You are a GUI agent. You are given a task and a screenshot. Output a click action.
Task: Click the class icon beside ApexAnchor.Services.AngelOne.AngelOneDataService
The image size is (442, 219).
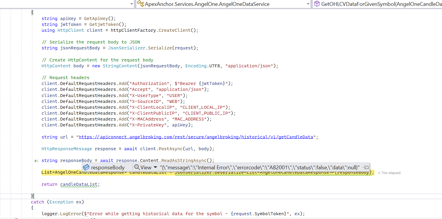pos(140,4)
